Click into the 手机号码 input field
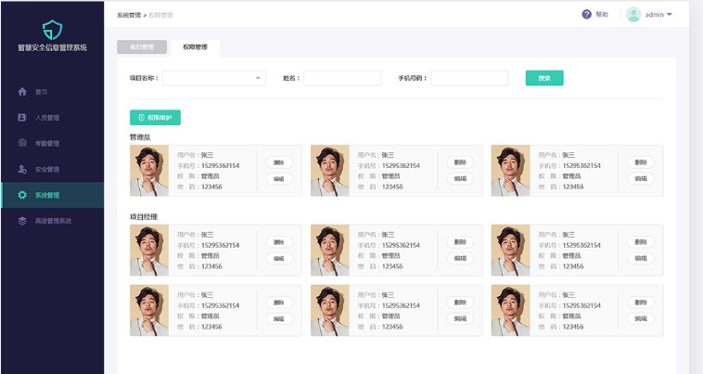 pyautogui.click(x=469, y=79)
